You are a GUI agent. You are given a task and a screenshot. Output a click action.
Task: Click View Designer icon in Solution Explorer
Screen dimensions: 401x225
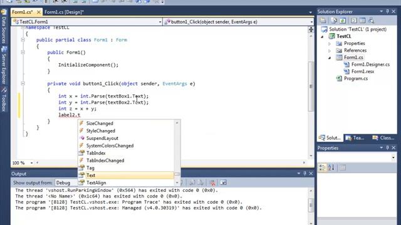click(x=362, y=21)
